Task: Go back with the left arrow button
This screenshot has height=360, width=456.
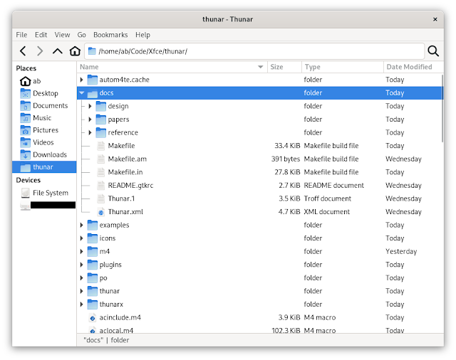Action: (23, 51)
